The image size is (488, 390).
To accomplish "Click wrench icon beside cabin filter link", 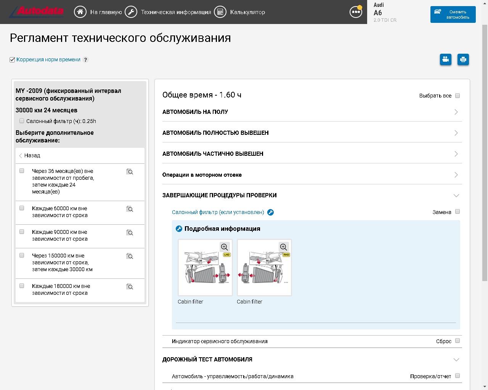I will pos(271,213).
